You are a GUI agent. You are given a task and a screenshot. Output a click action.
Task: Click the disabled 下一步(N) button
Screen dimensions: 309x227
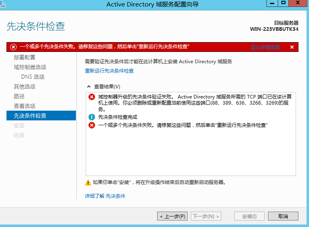pos(206,216)
